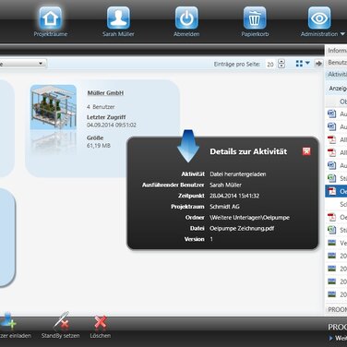Screen dimensions: 347x347
Task: Open the Müller GmbH project thumbnail
Action: 54,107
